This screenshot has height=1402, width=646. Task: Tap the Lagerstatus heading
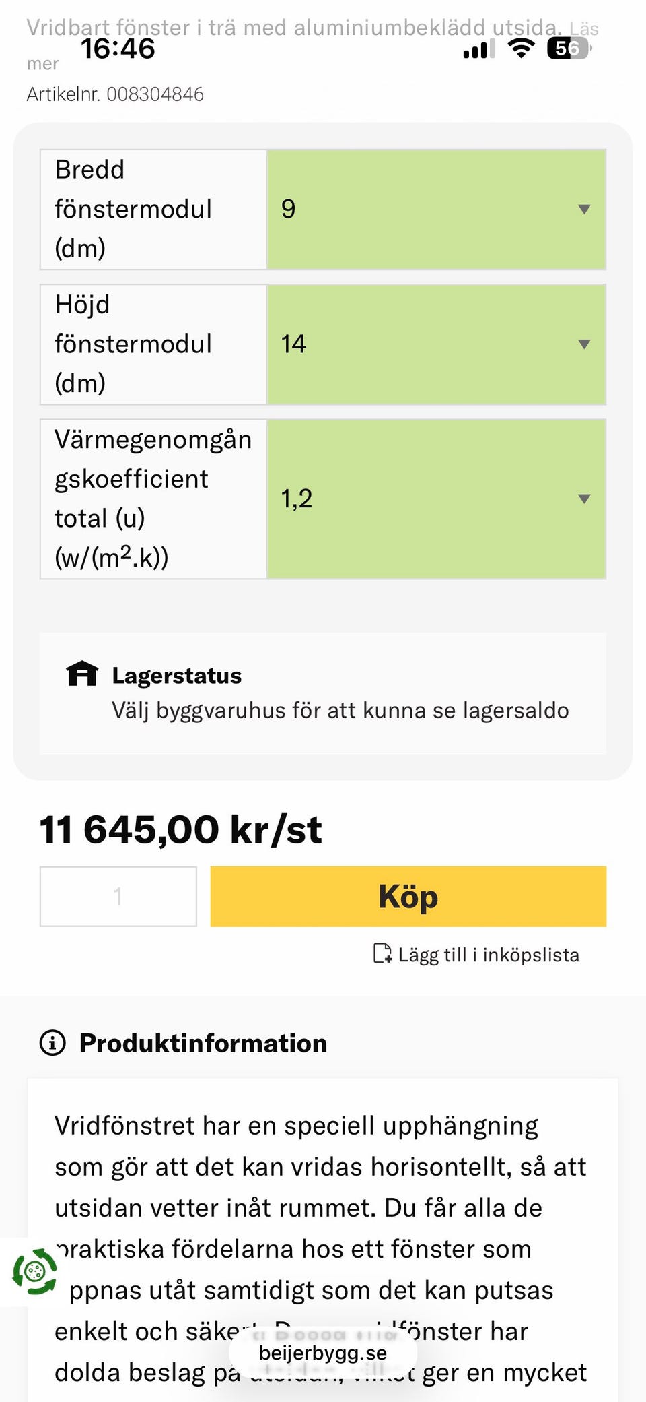[176, 676]
